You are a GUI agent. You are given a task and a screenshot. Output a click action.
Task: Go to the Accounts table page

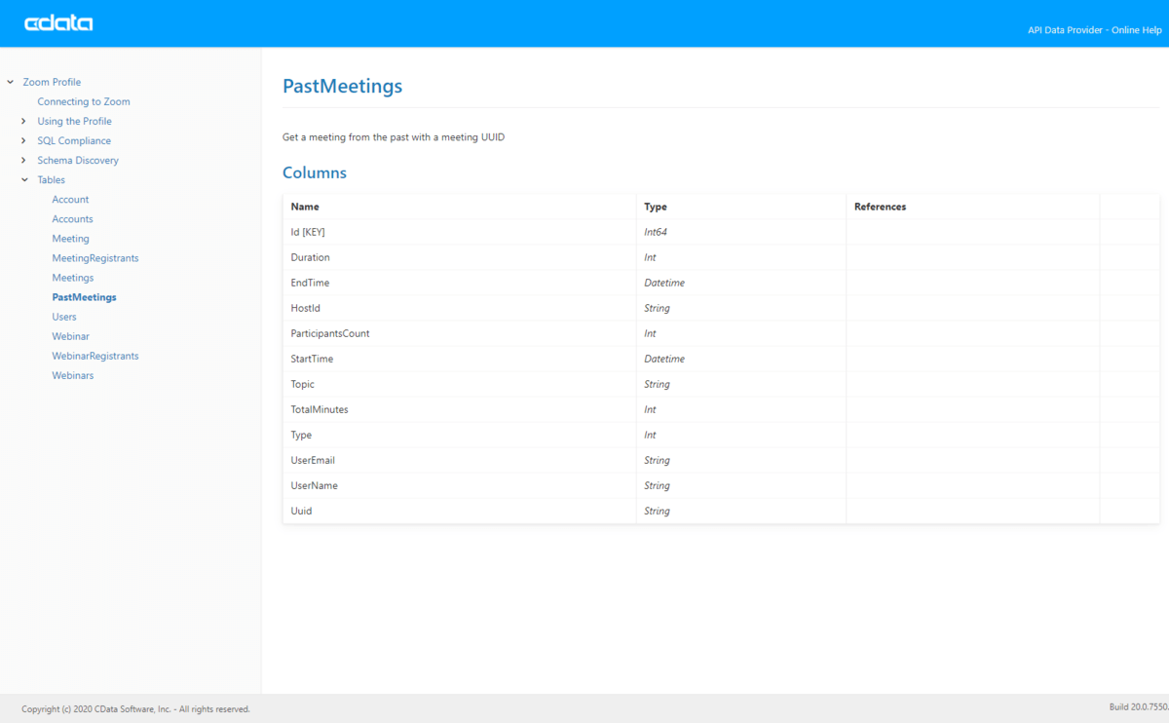72,218
